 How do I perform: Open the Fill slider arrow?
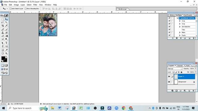[x=196, y=72]
